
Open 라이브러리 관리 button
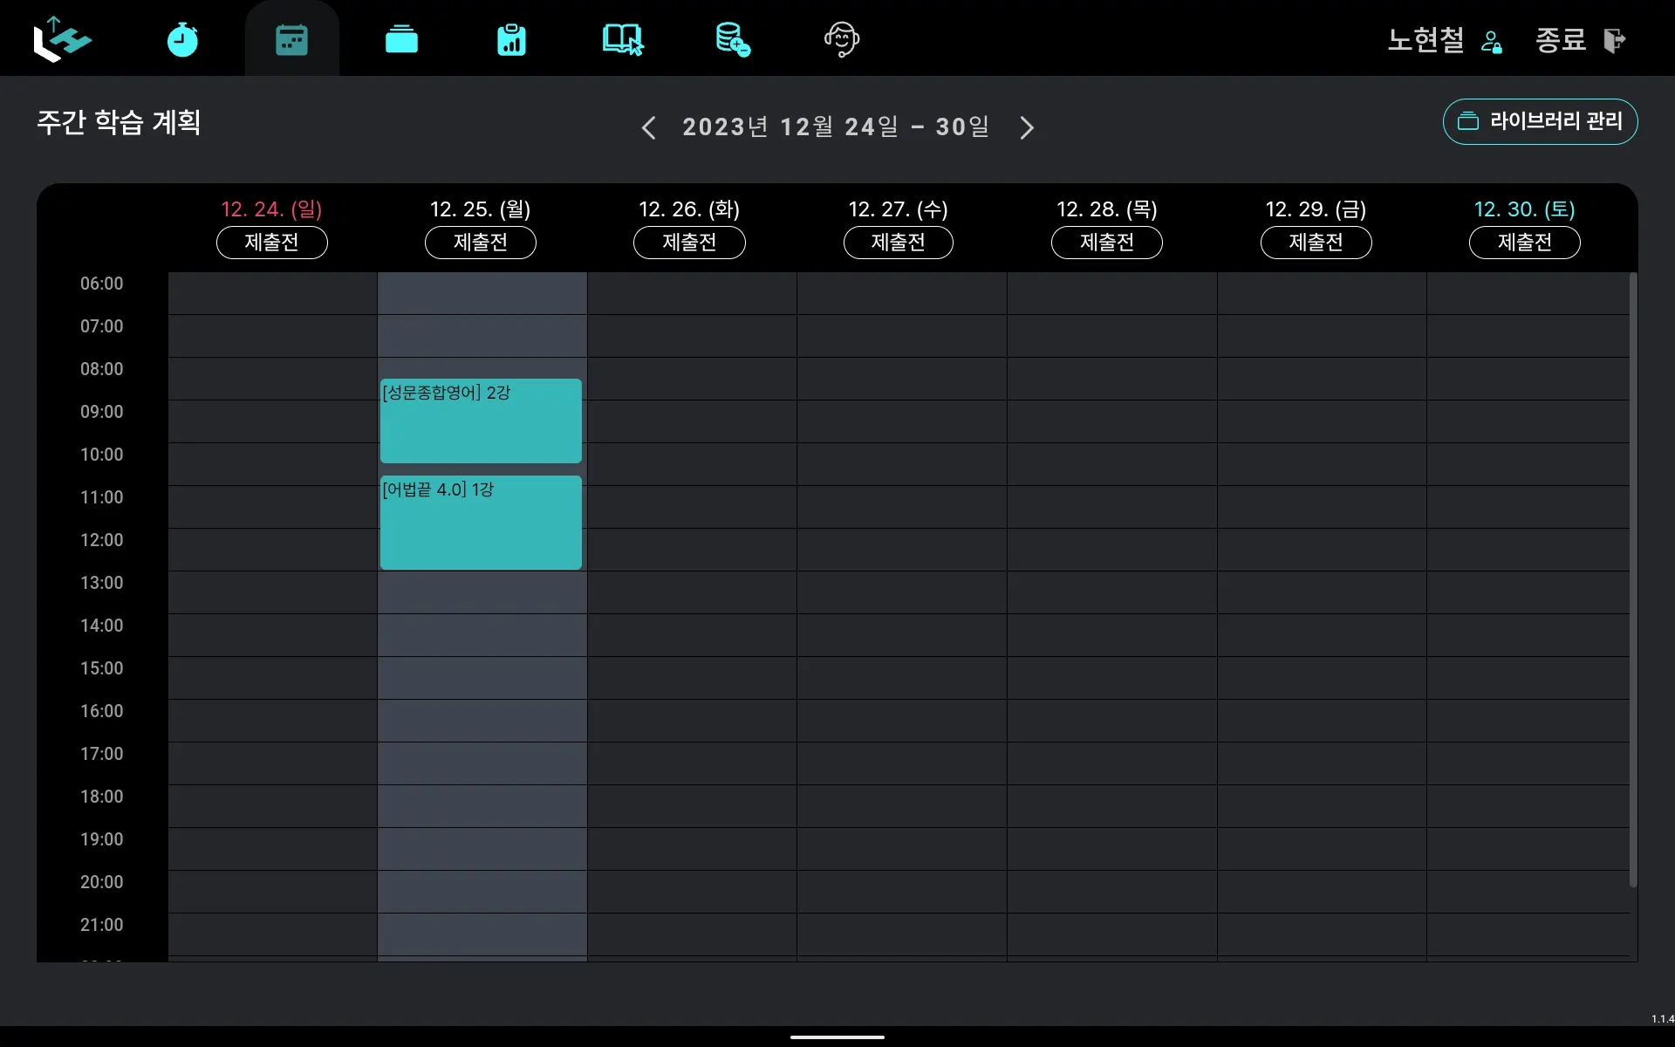pos(1540,121)
